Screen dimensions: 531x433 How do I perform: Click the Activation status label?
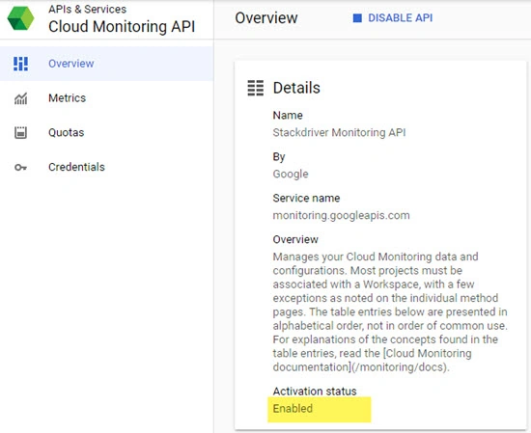(315, 392)
